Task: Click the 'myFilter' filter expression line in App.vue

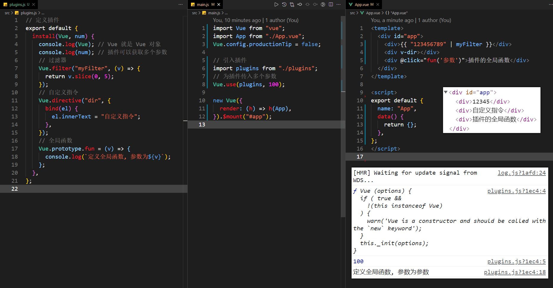Action: pos(448,44)
